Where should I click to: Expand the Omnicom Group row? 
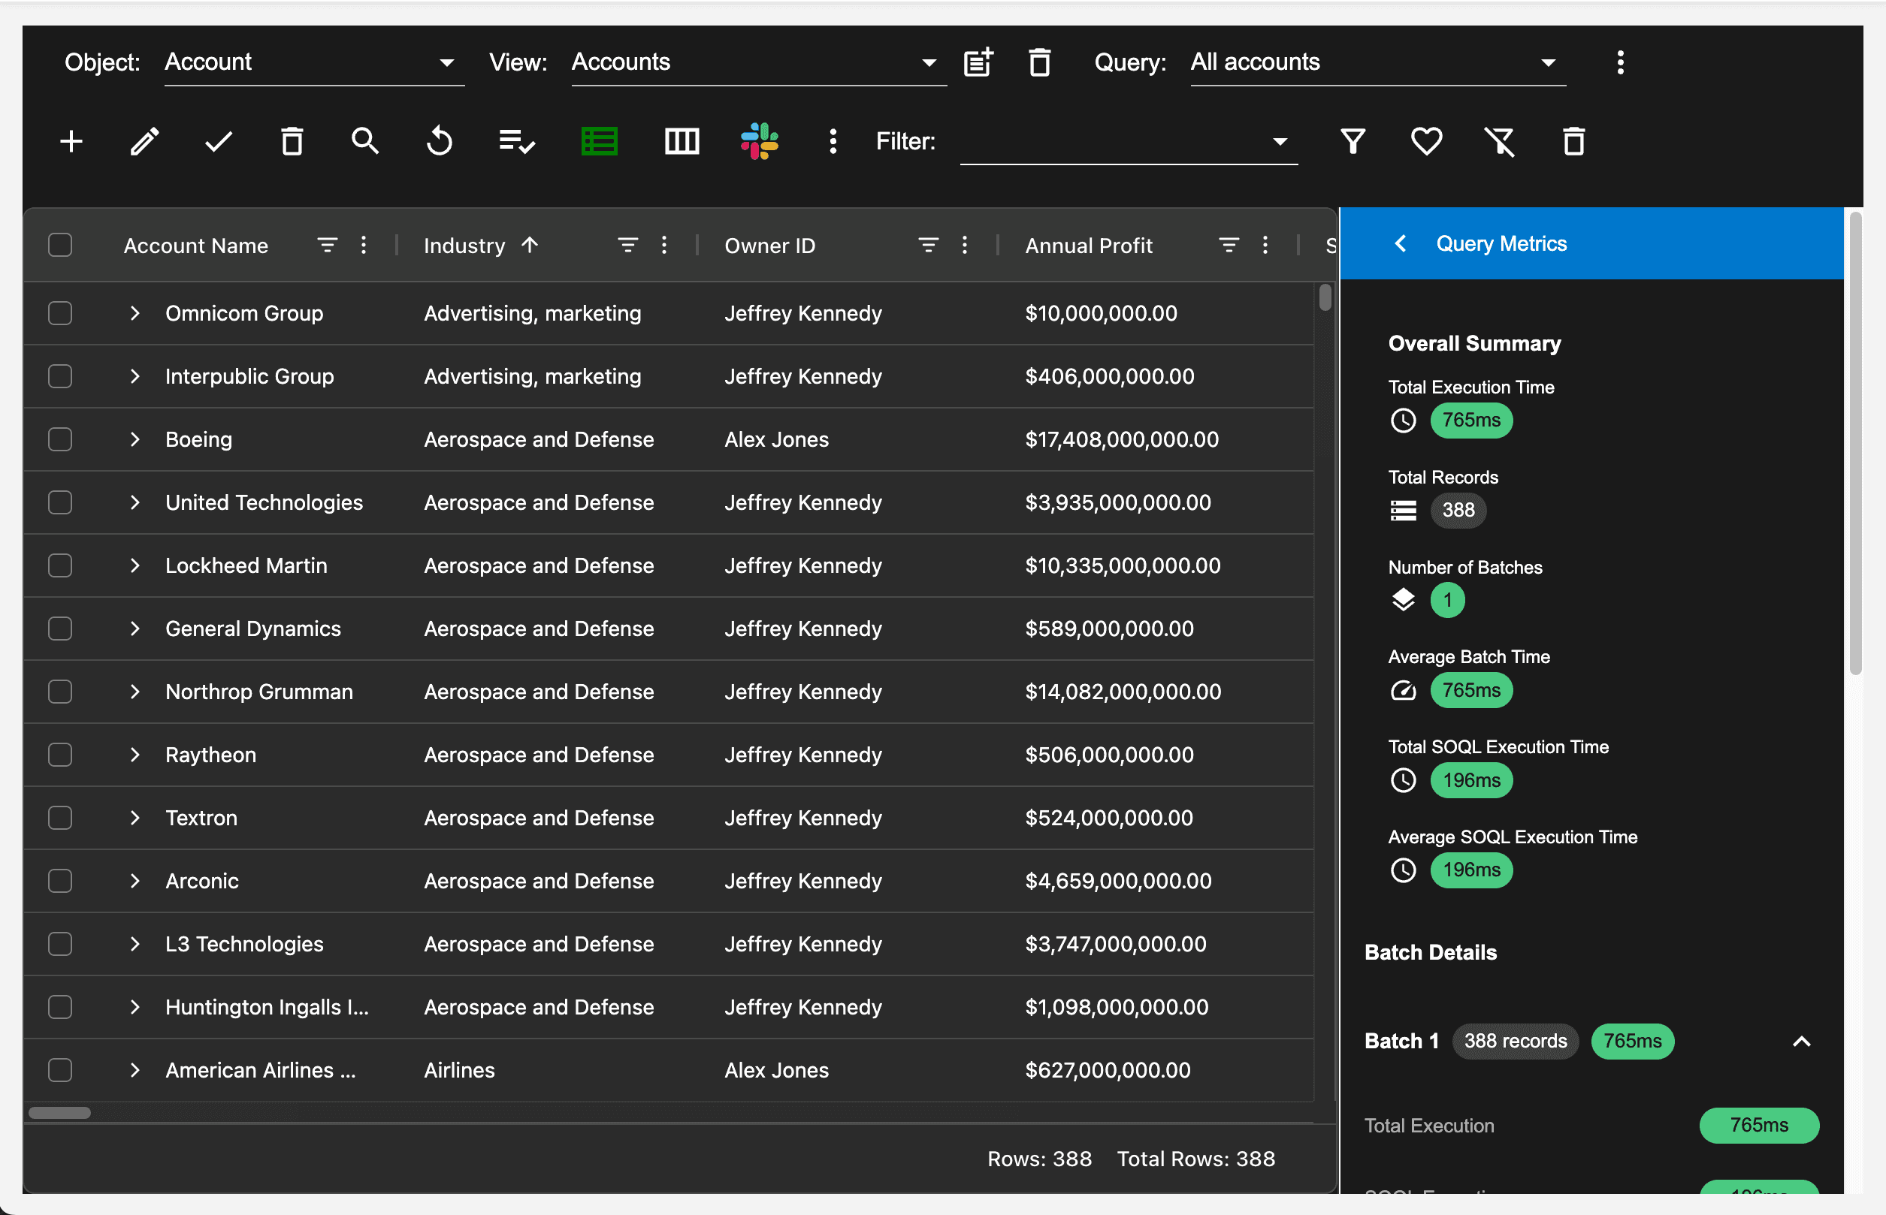pos(135,313)
